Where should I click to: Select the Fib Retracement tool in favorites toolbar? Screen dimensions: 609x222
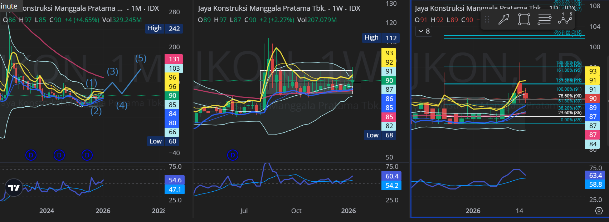point(544,19)
